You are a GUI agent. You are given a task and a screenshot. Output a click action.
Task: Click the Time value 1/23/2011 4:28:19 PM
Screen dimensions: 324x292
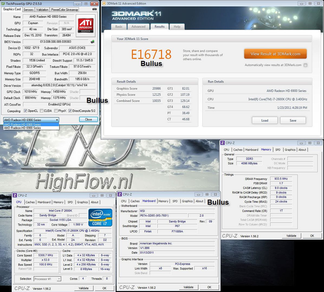pyautogui.click(x=292, y=108)
